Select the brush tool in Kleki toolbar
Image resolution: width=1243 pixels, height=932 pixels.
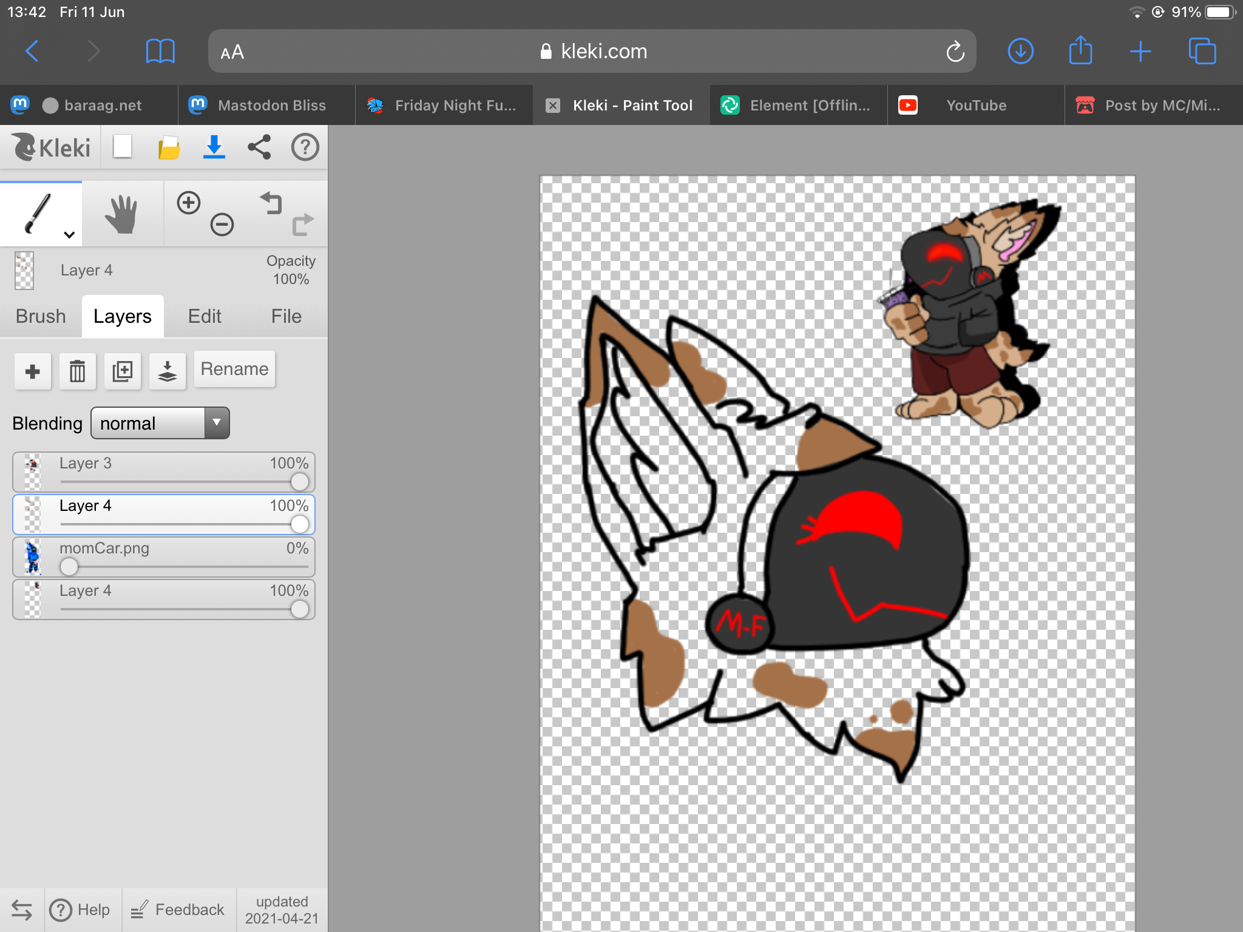click(38, 214)
